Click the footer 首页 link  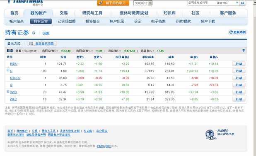point(10,131)
